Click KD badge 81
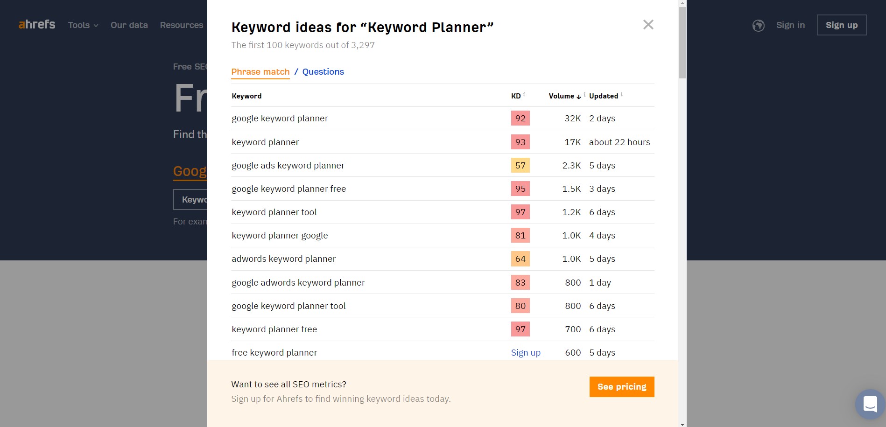 point(520,236)
